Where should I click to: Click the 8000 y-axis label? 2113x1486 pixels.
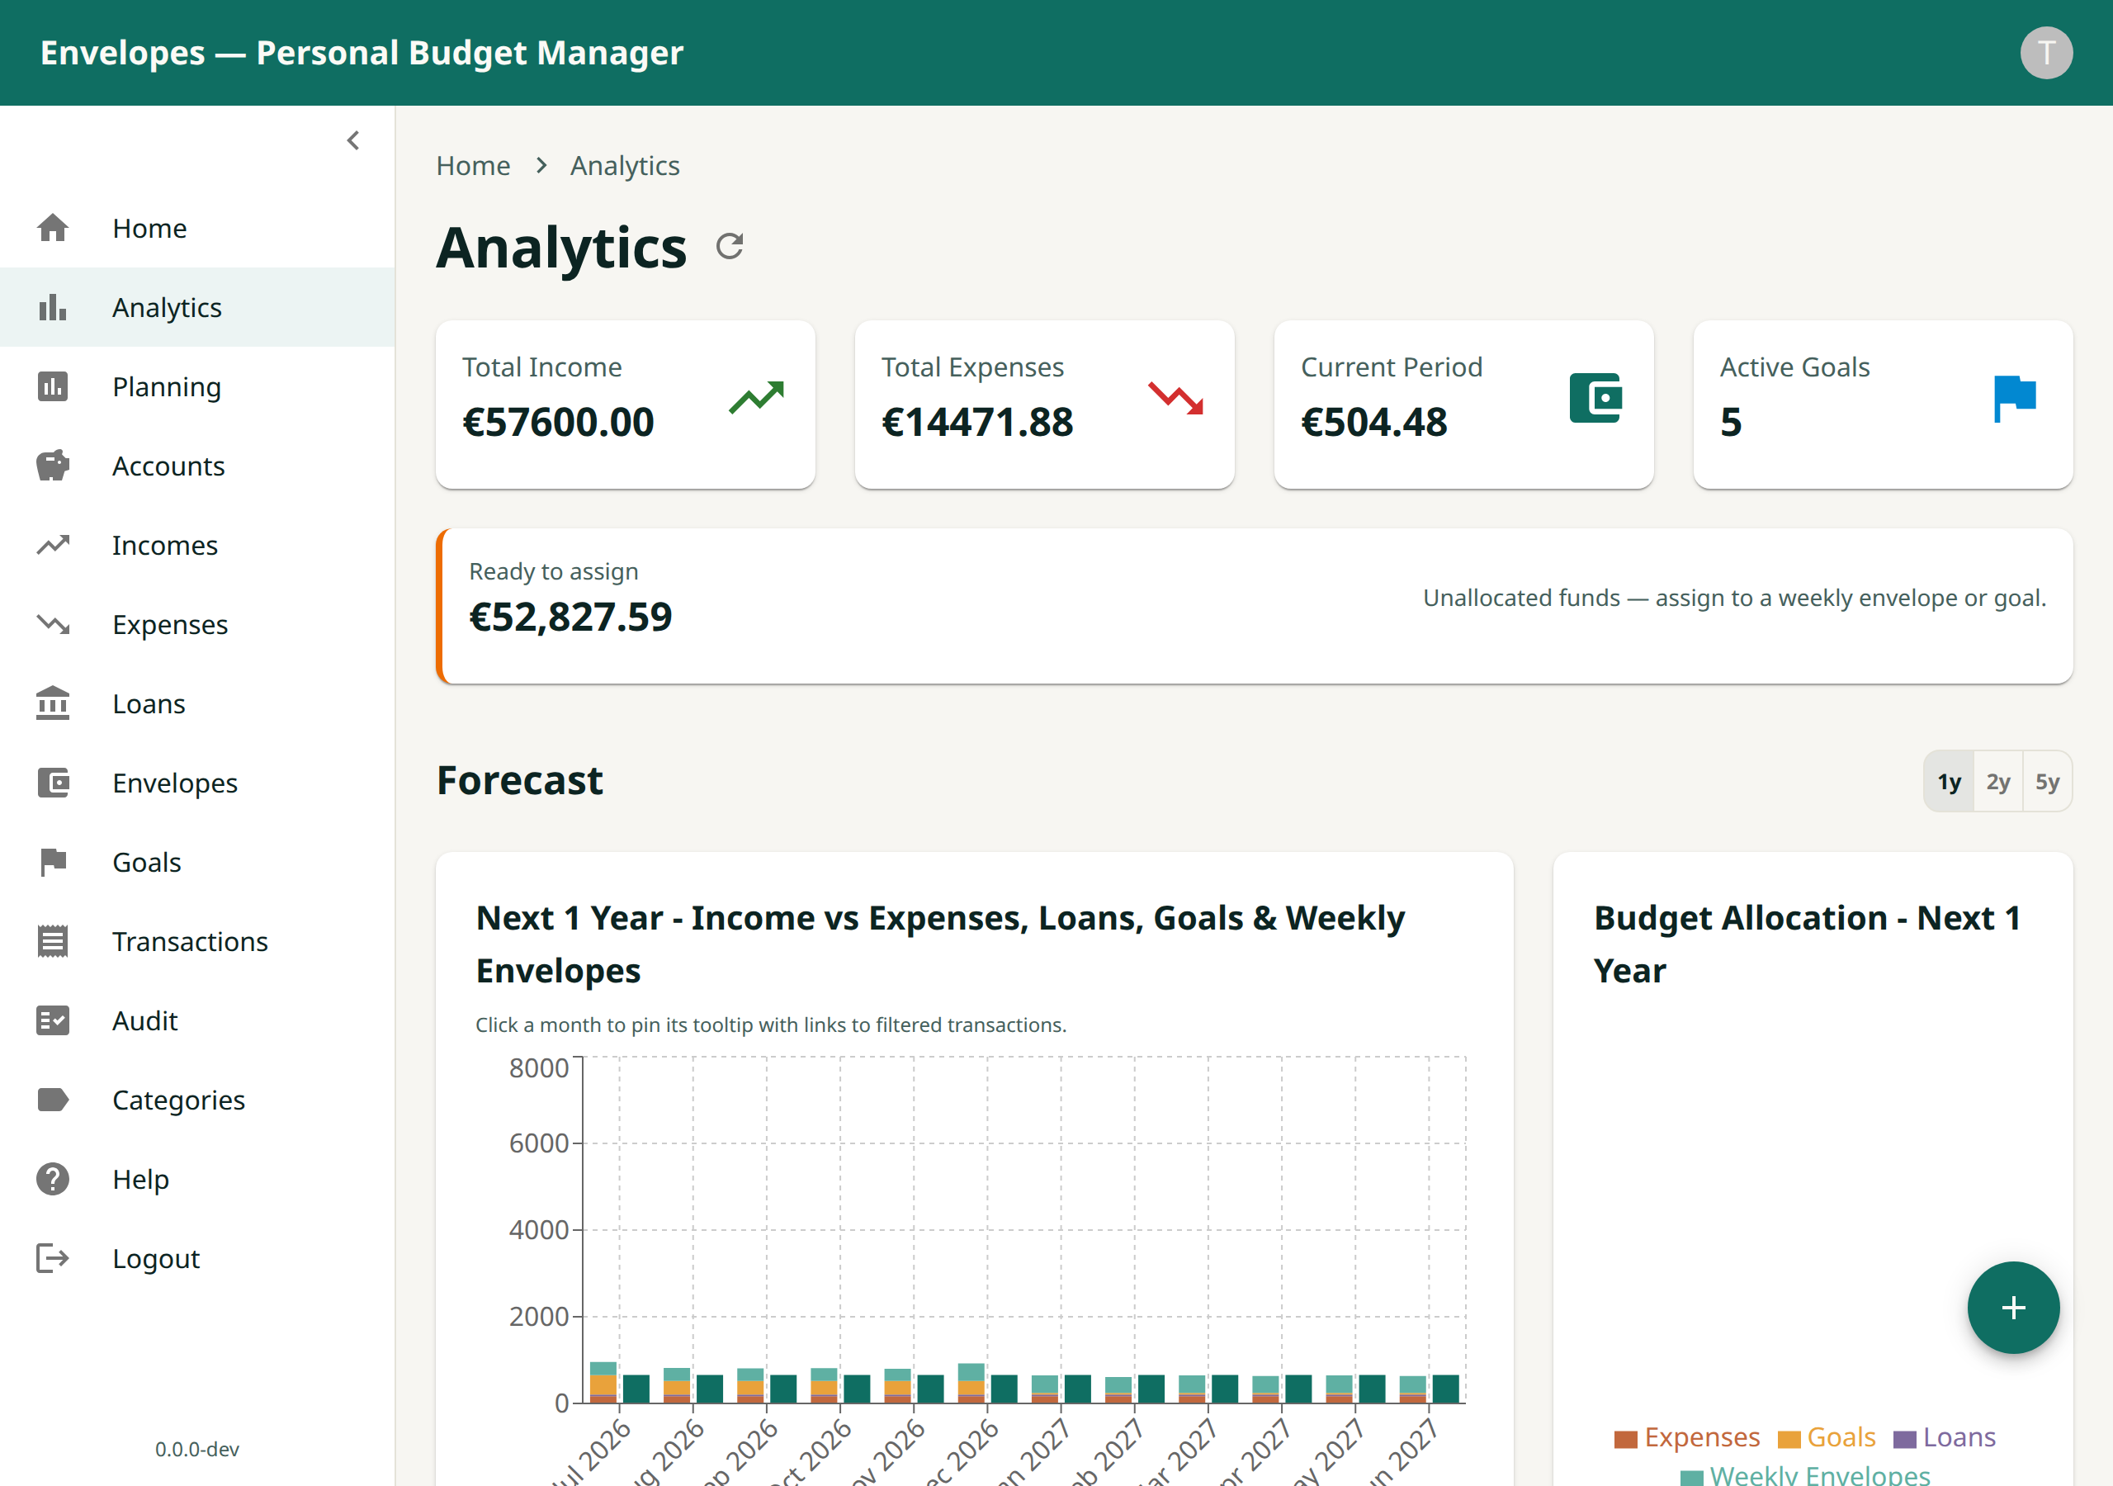point(538,1067)
